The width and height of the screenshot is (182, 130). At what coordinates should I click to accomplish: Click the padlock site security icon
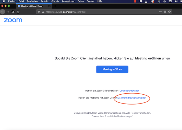[43, 12]
